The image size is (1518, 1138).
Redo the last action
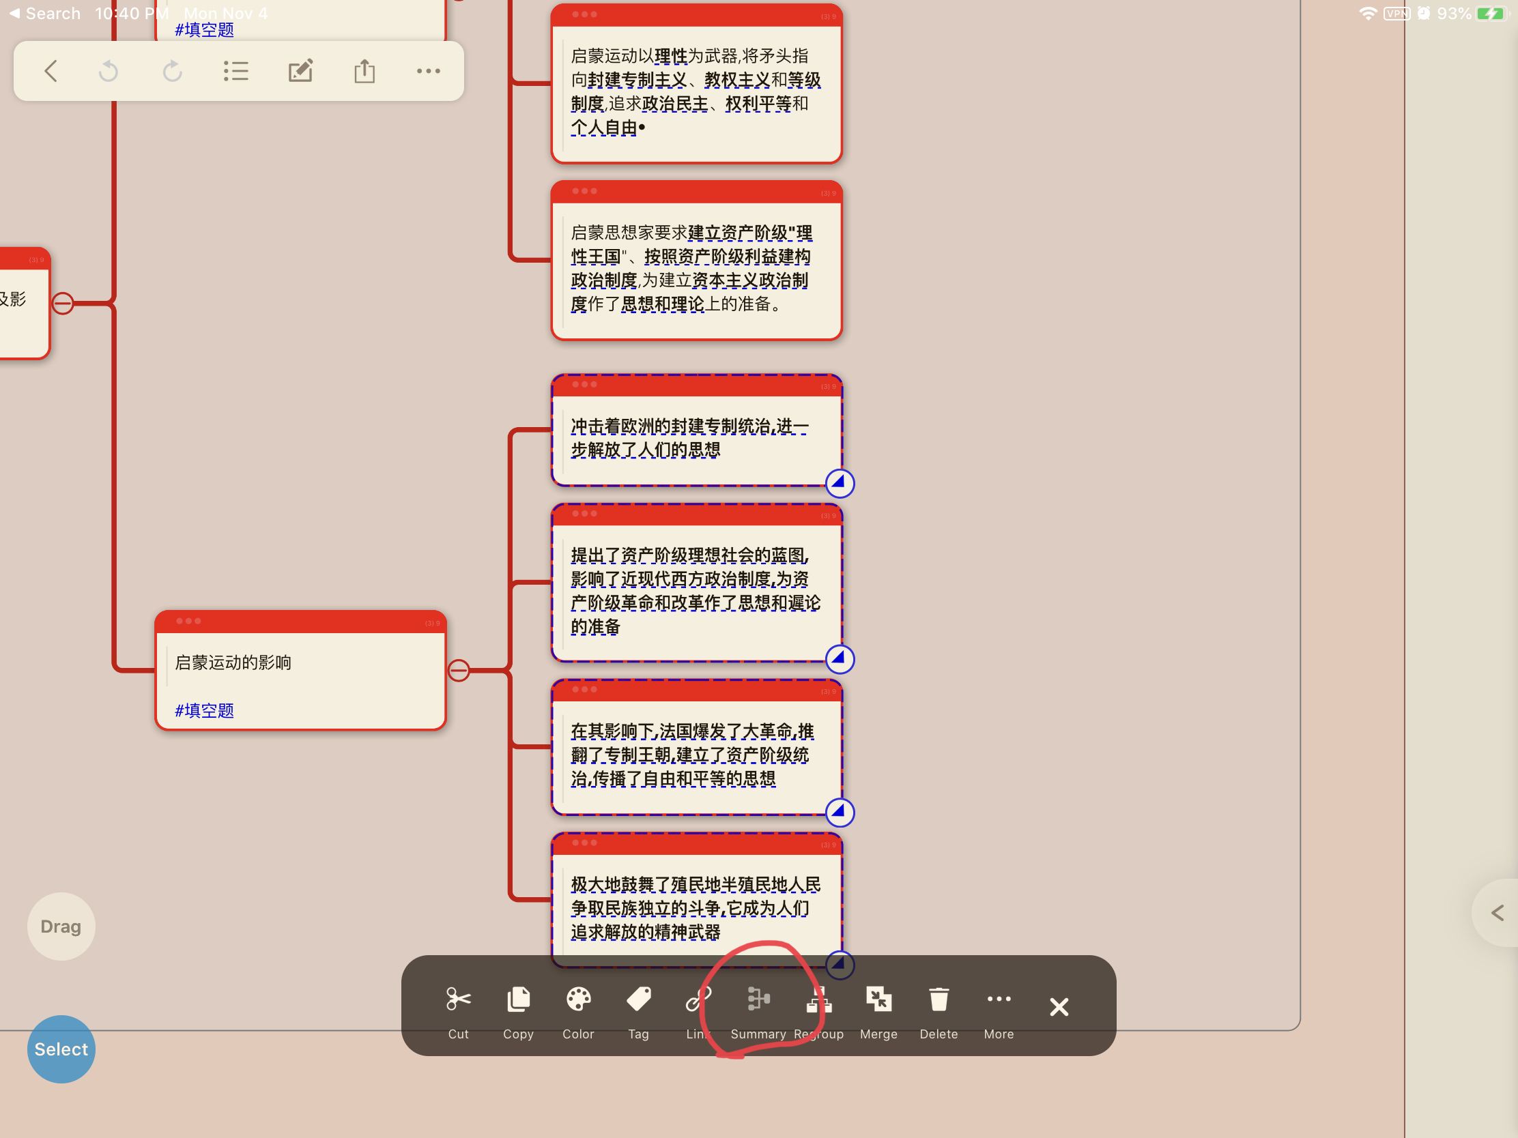[x=172, y=71]
